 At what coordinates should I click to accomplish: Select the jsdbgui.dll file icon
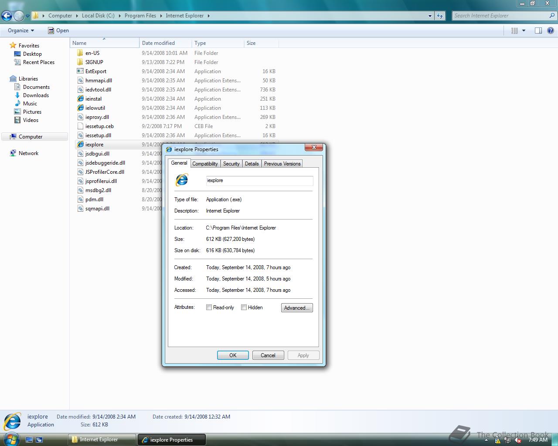click(x=80, y=154)
